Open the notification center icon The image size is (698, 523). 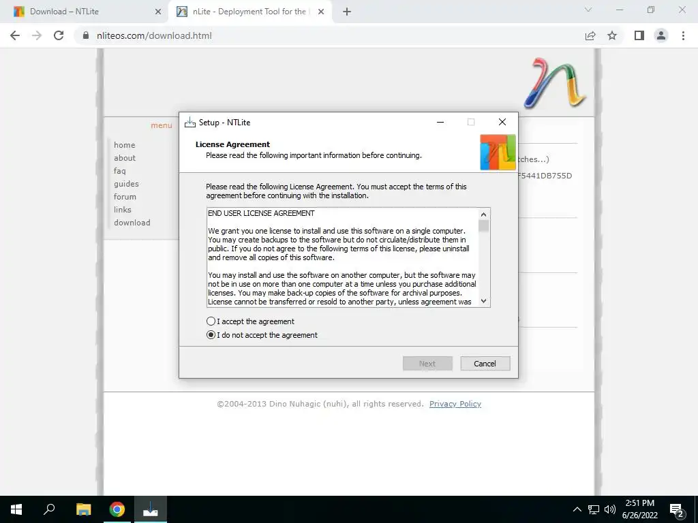677,509
